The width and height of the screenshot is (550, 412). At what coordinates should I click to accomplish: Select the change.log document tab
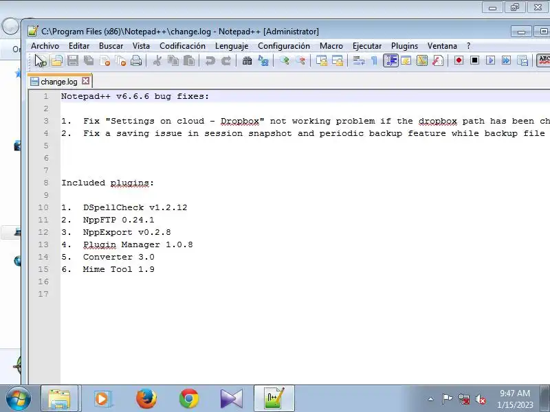pos(58,82)
